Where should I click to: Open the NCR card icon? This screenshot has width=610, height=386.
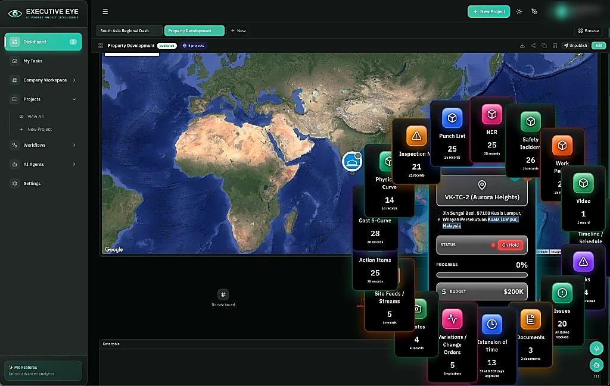[491, 114]
